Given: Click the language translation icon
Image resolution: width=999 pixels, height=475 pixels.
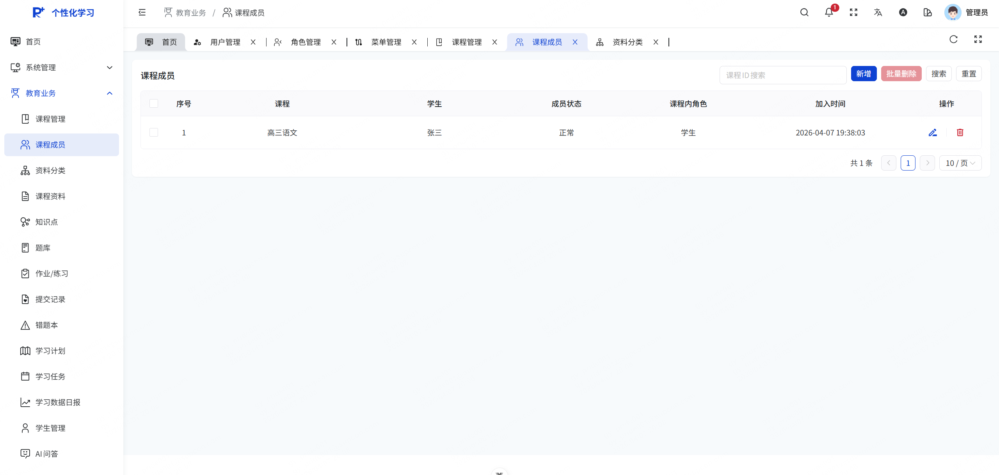Looking at the screenshot, I should 878,12.
